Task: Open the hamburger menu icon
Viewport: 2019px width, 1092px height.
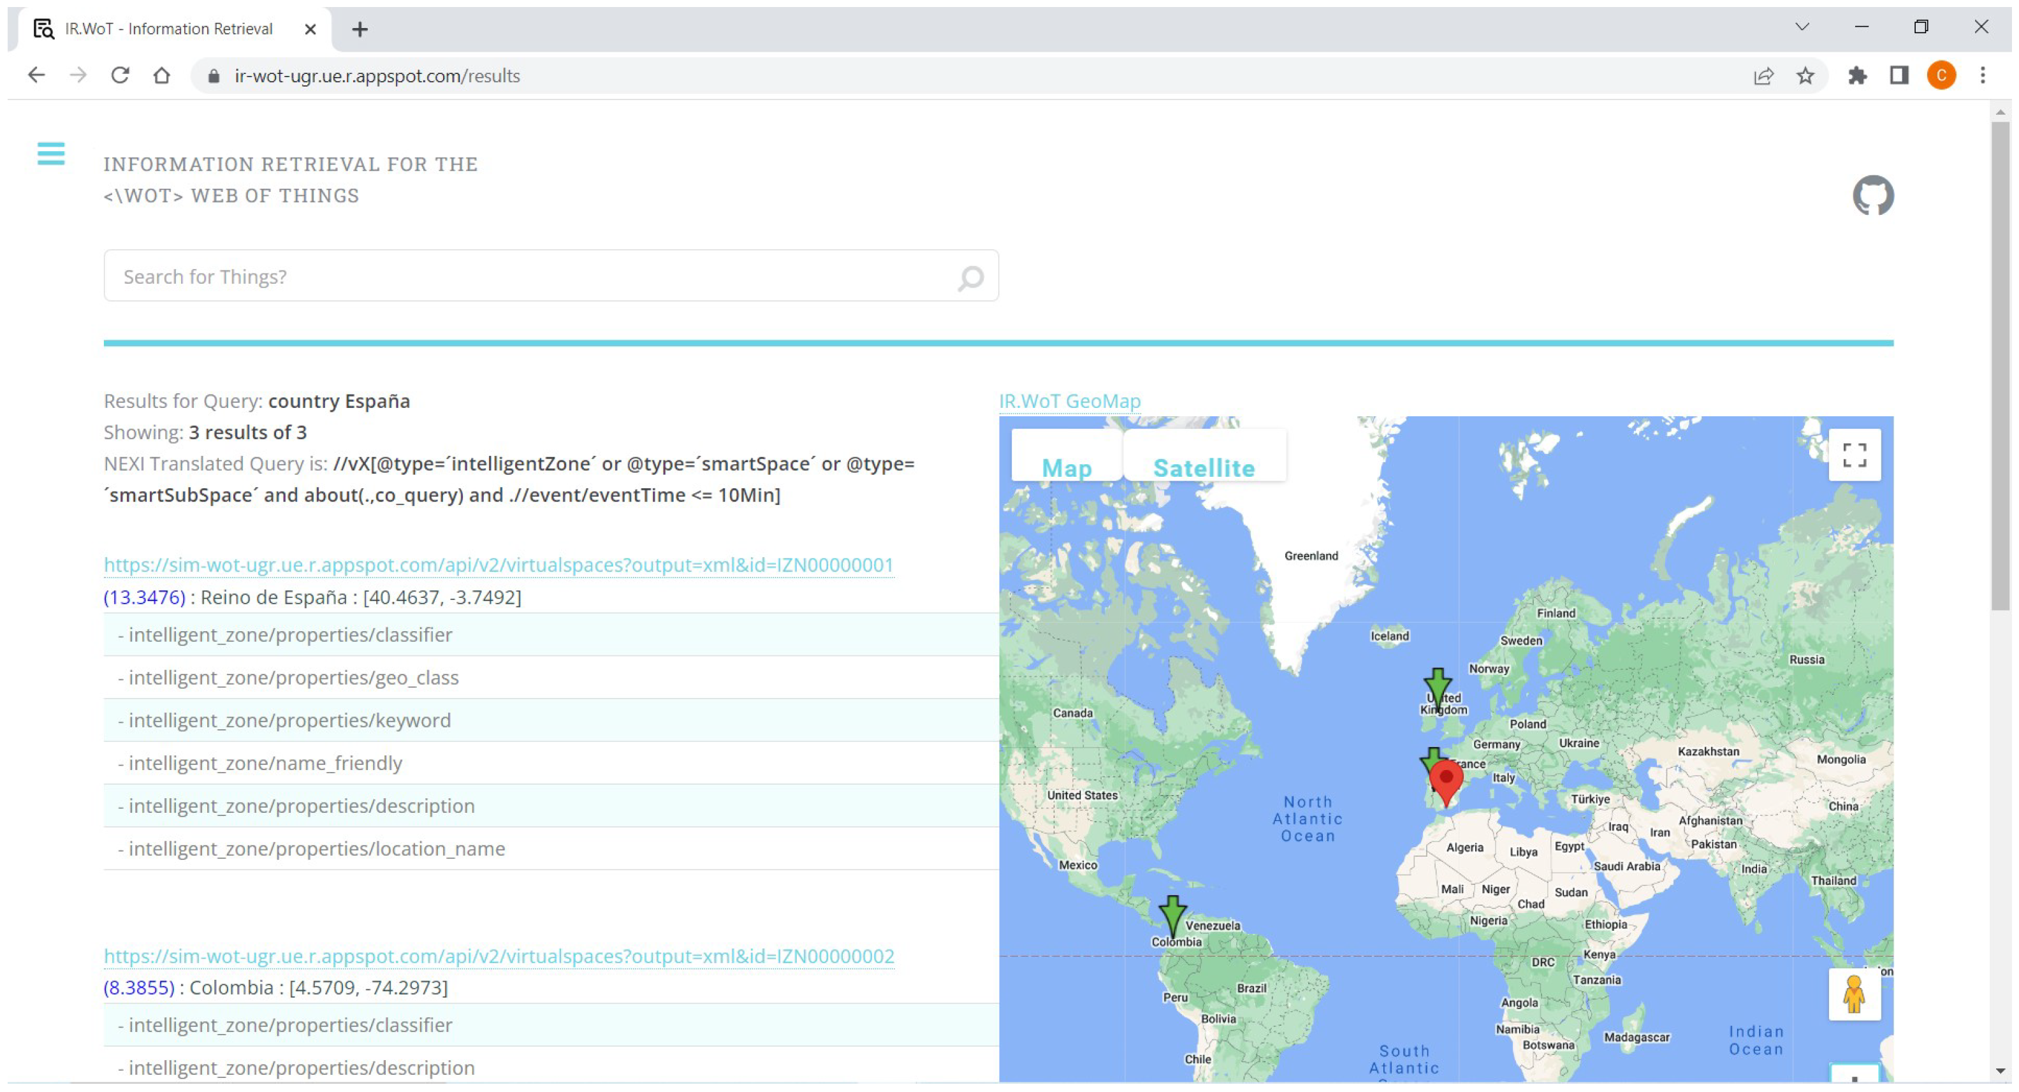Action: [51, 154]
